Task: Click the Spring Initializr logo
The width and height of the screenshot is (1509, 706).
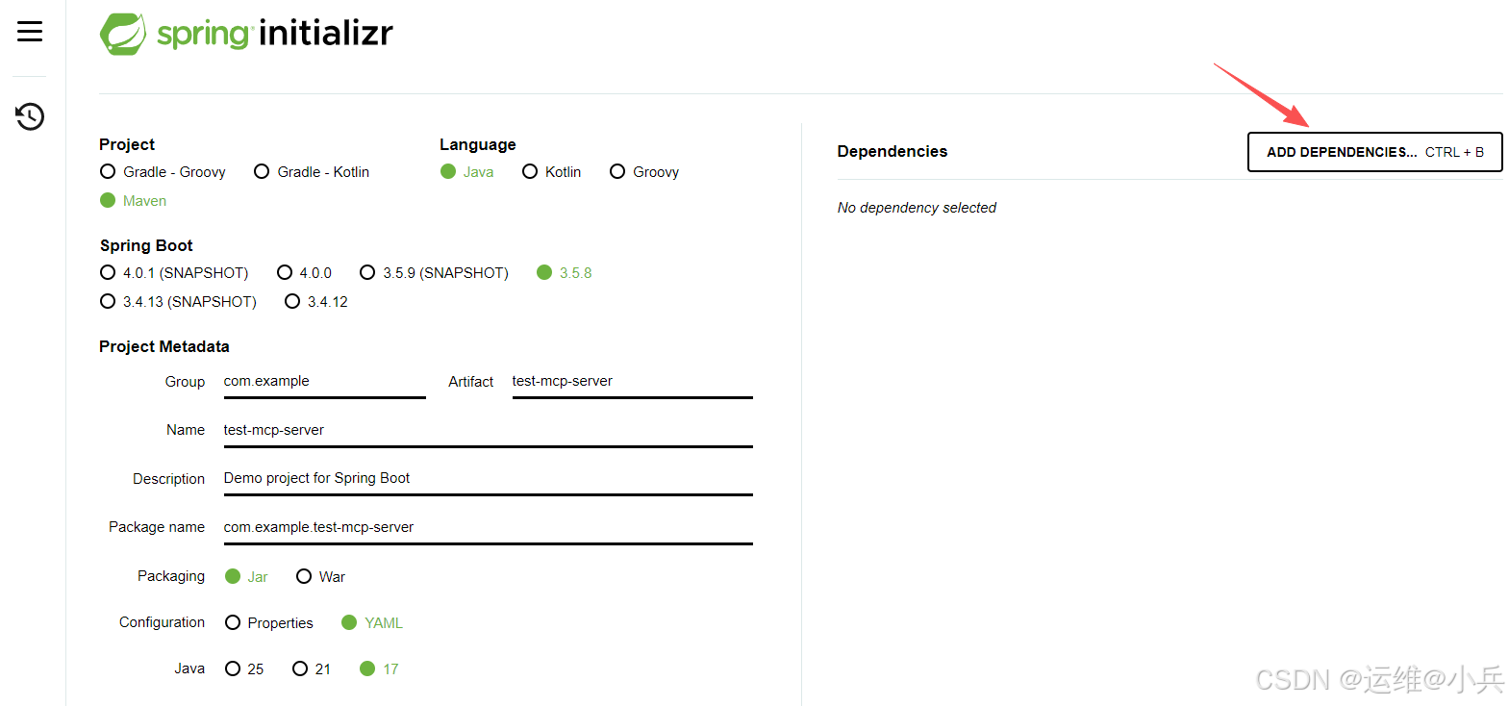Action: [x=246, y=34]
